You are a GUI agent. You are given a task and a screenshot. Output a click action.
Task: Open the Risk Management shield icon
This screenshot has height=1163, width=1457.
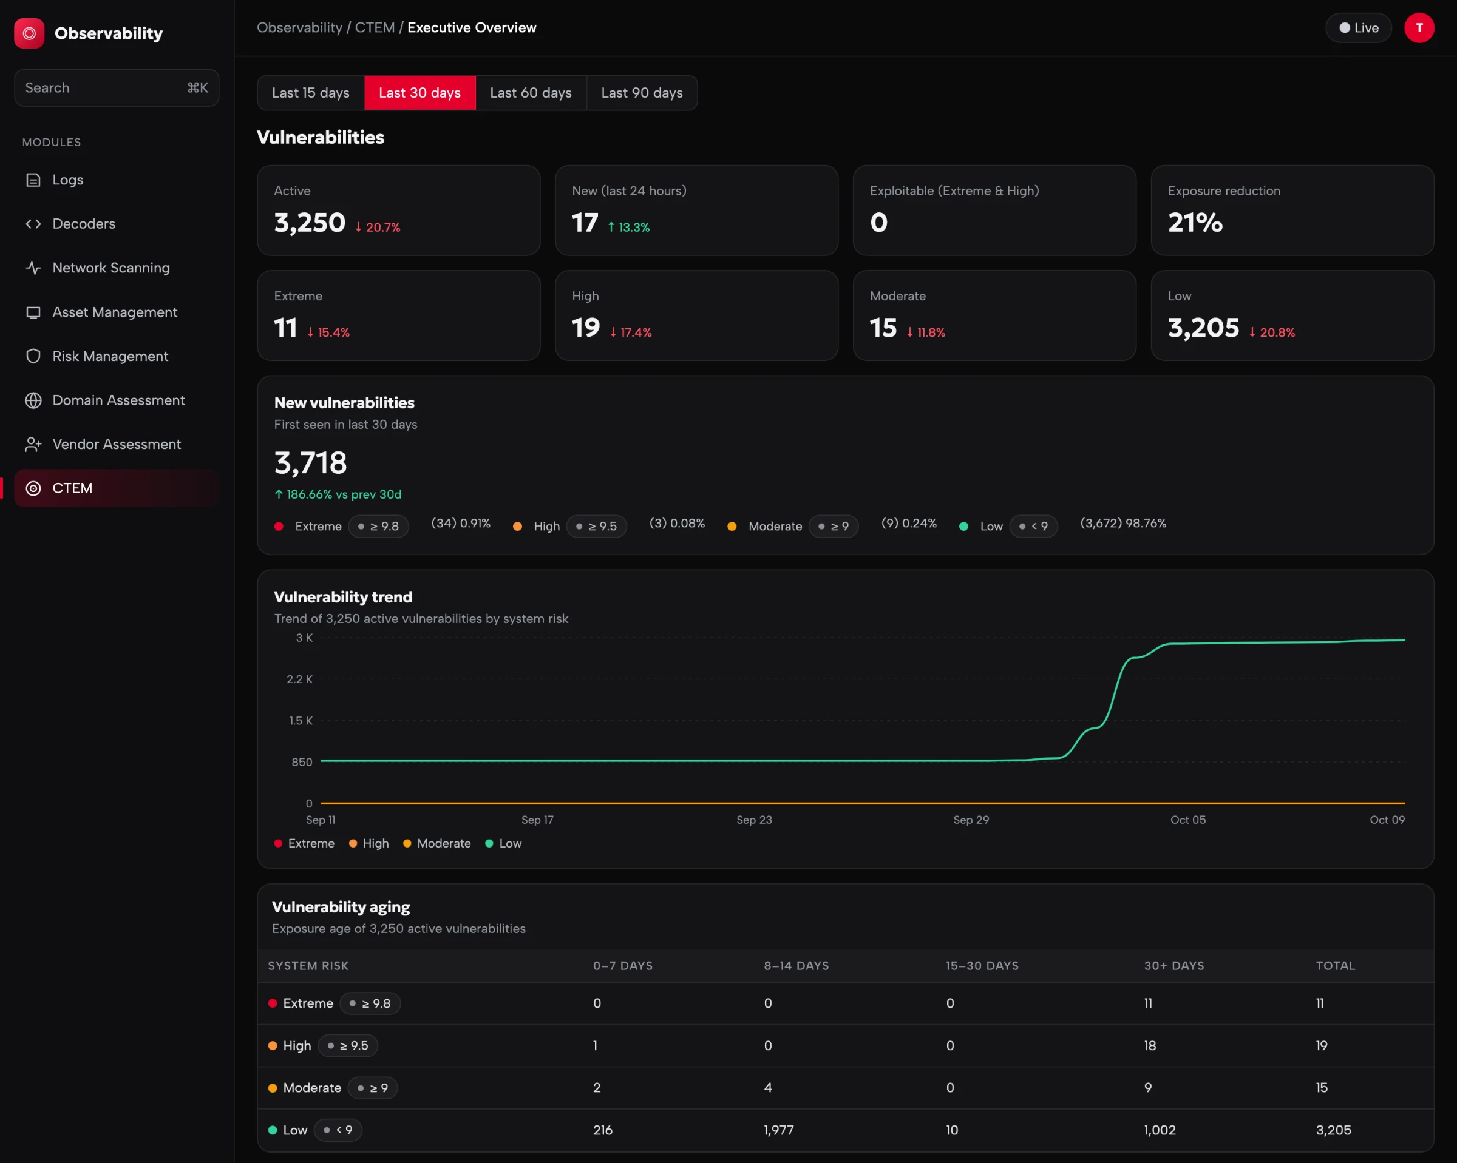click(33, 356)
